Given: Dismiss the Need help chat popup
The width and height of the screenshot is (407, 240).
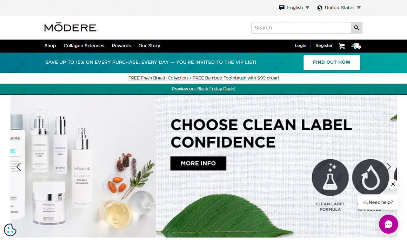Looking at the screenshot, I should (x=393, y=184).
